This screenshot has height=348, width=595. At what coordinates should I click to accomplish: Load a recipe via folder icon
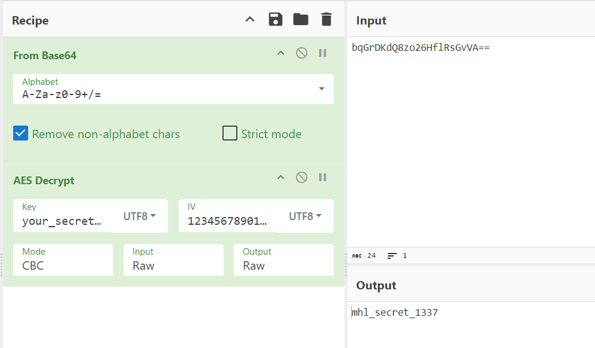point(301,20)
